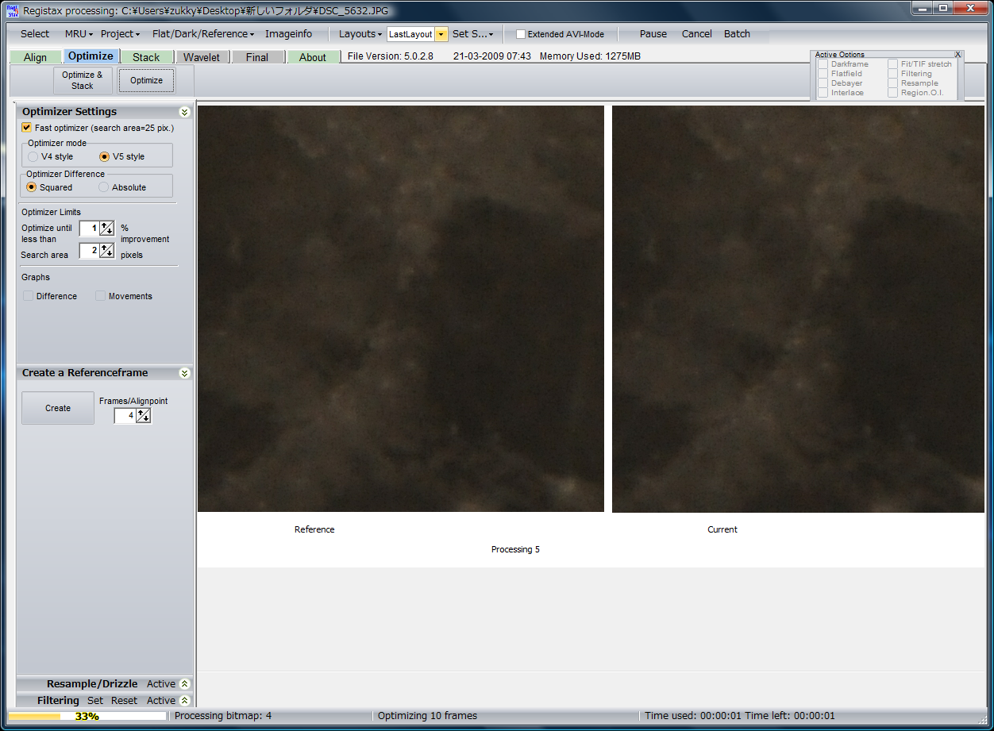Expand the Filtering section chevron icon
994x731 pixels.
coord(184,700)
